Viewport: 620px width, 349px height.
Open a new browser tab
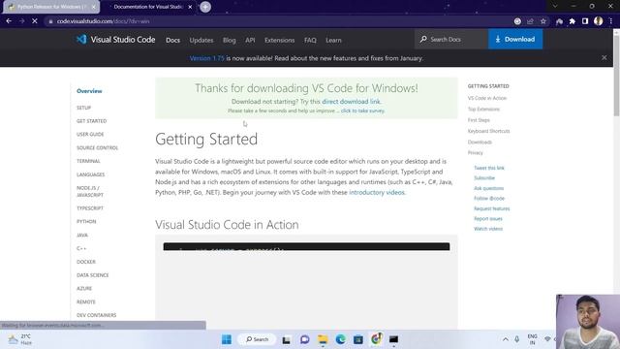click(x=205, y=7)
